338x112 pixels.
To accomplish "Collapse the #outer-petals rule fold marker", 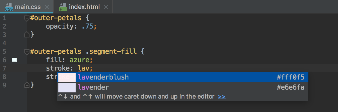I will pyautogui.click(x=27, y=18).
